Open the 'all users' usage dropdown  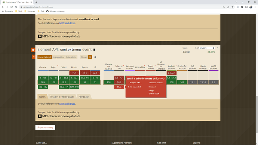click(x=207, y=48)
